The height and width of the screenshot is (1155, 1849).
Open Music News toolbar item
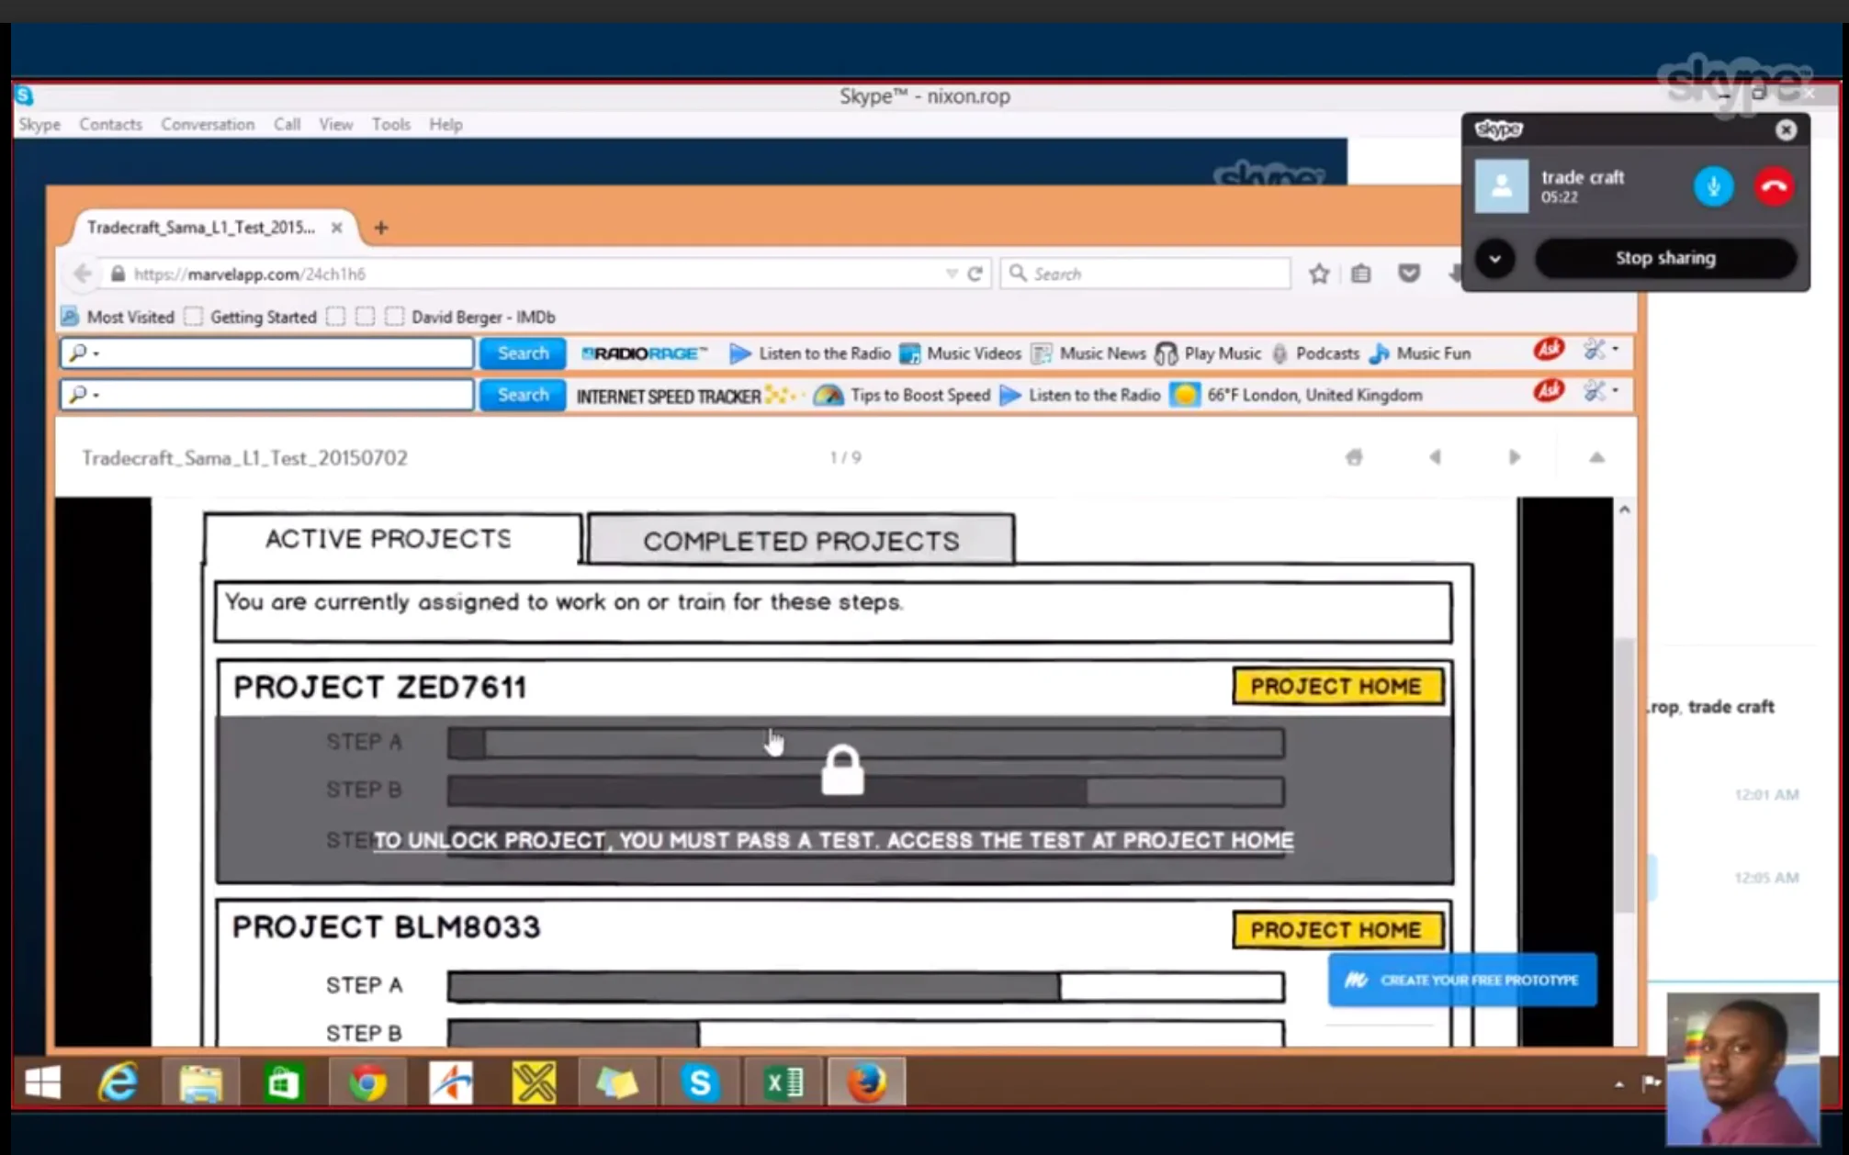[x=1088, y=353]
